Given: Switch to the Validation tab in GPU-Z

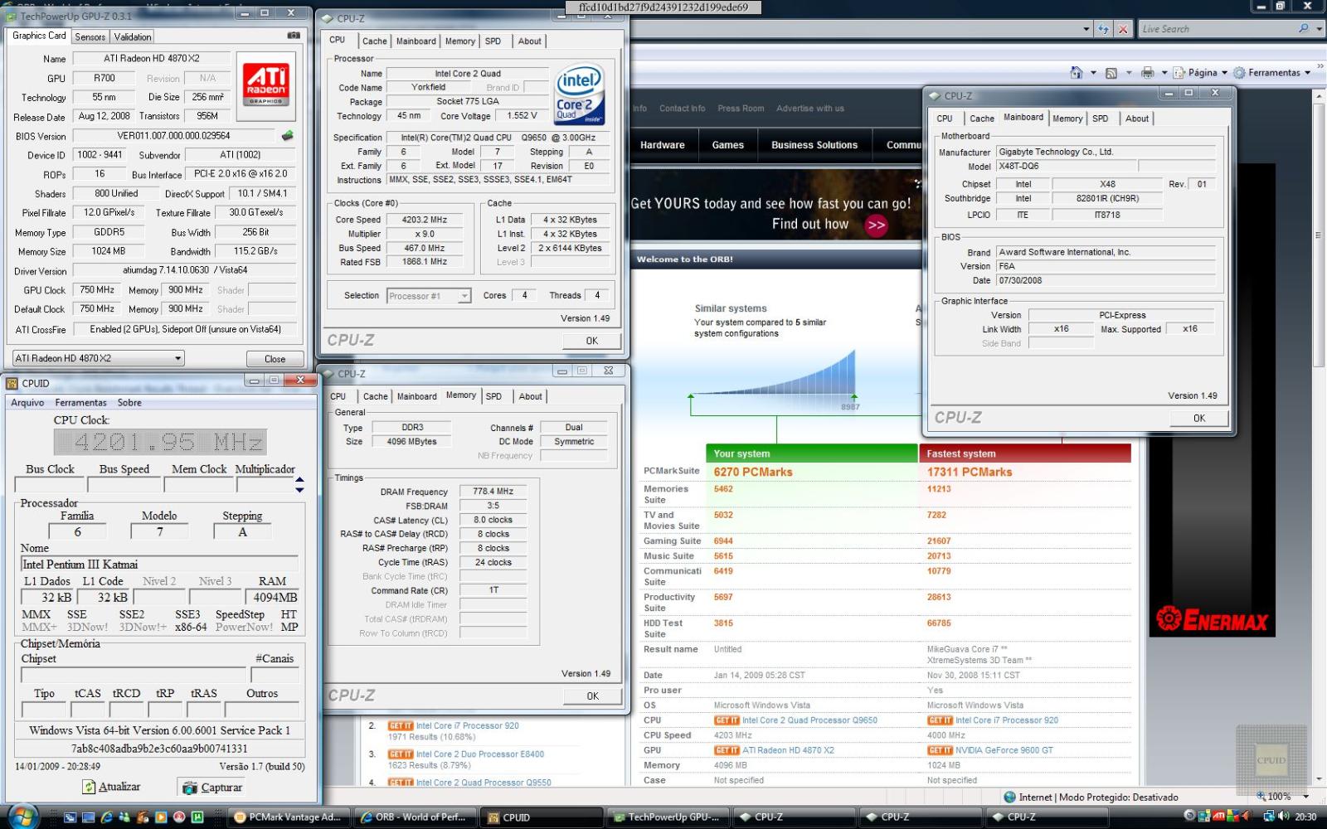Looking at the screenshot, I should (x=133, y=36).
